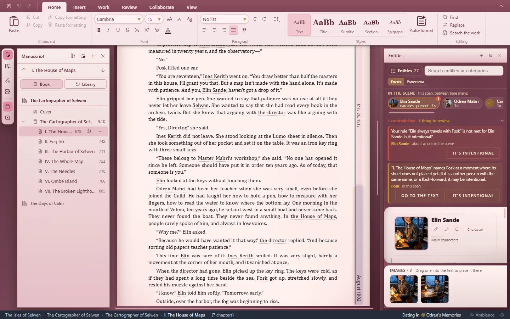Click in Search entities or categories field

point(464,71)
